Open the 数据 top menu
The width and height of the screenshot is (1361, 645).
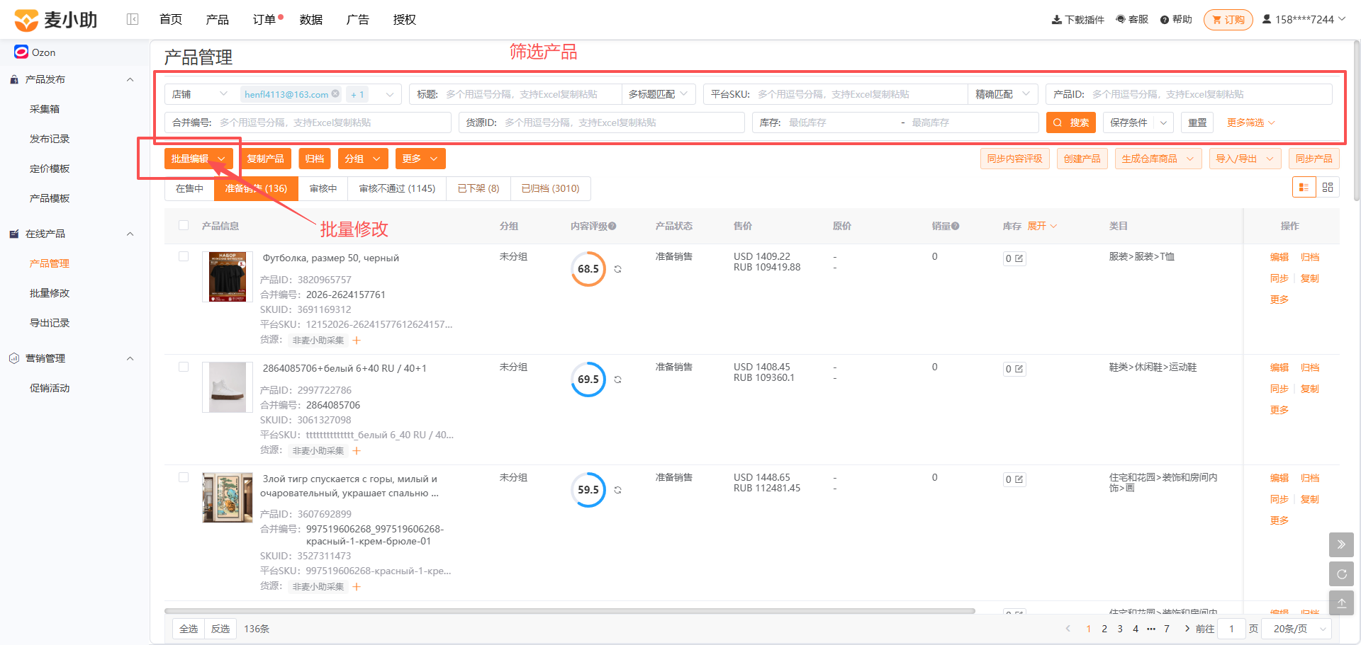(311, 20)
